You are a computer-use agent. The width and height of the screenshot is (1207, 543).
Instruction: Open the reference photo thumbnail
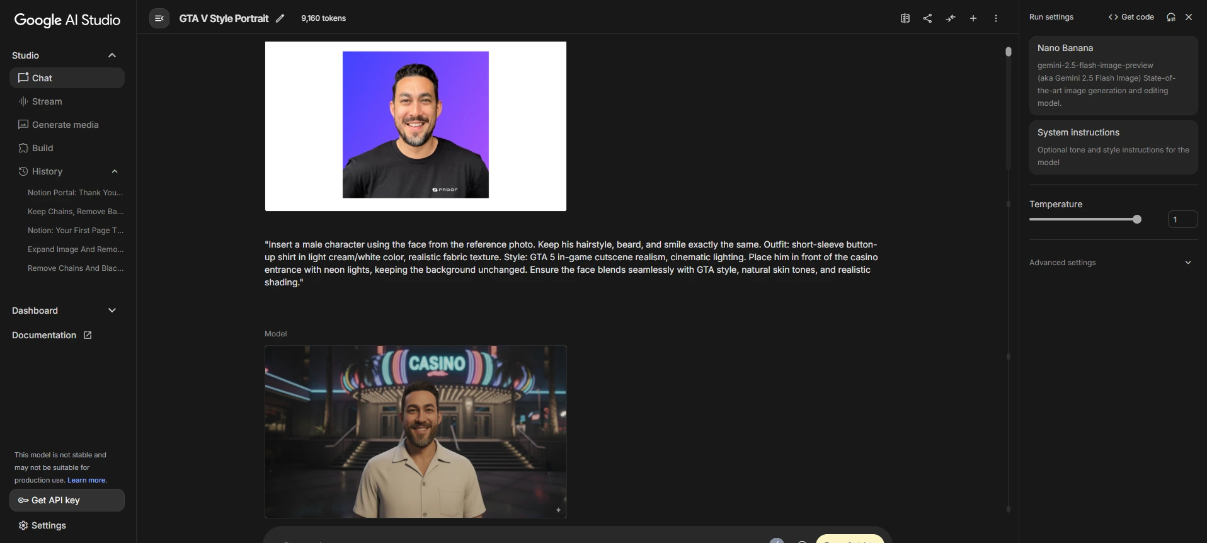pyautogui.click(x=416, y=126)
